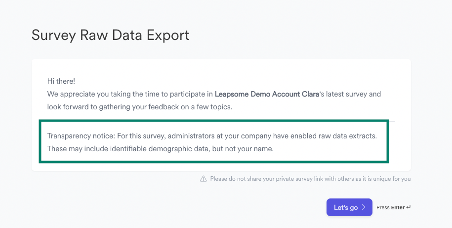Click the Enter key return arrow icon
The image size is (452, 228).
pos(408,207)
